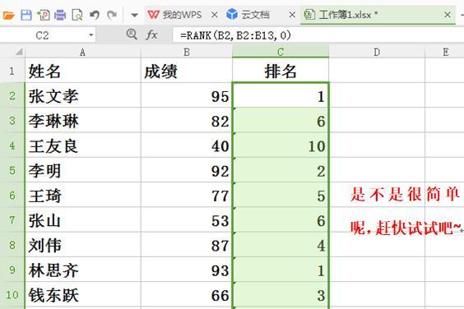Click the cell containing 刘伟

pos(83,245)
